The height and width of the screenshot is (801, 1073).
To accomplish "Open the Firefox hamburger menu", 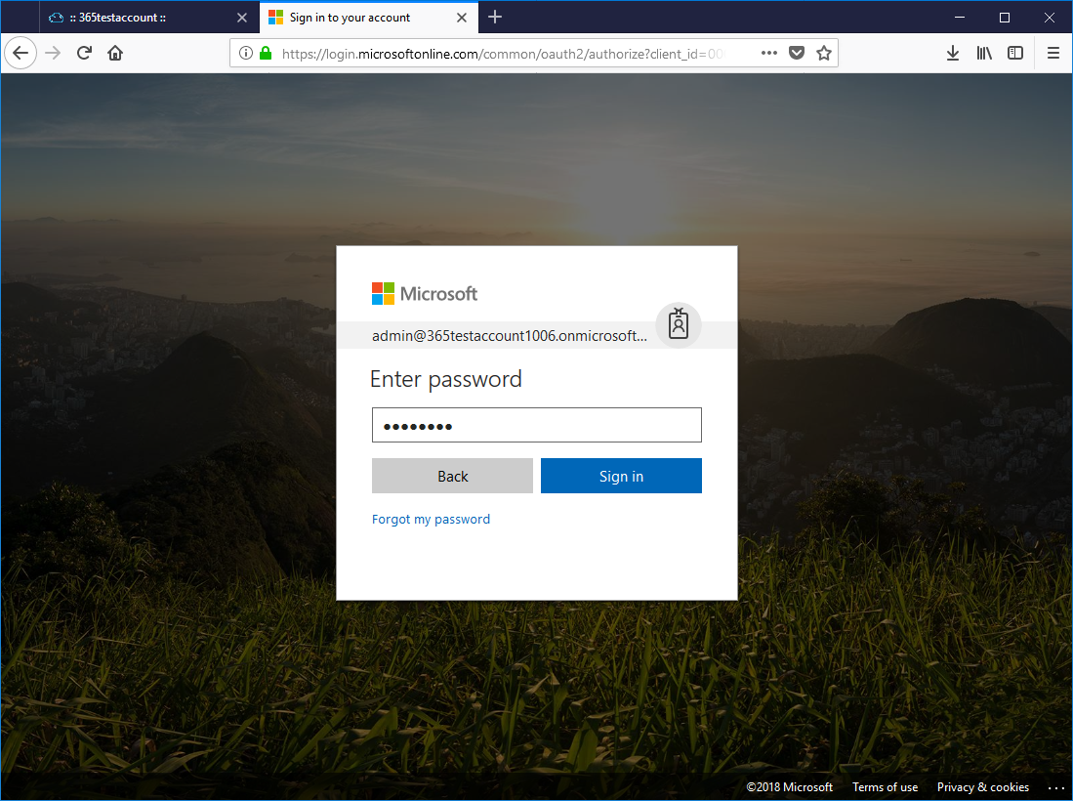I will tap(1052, 54).
